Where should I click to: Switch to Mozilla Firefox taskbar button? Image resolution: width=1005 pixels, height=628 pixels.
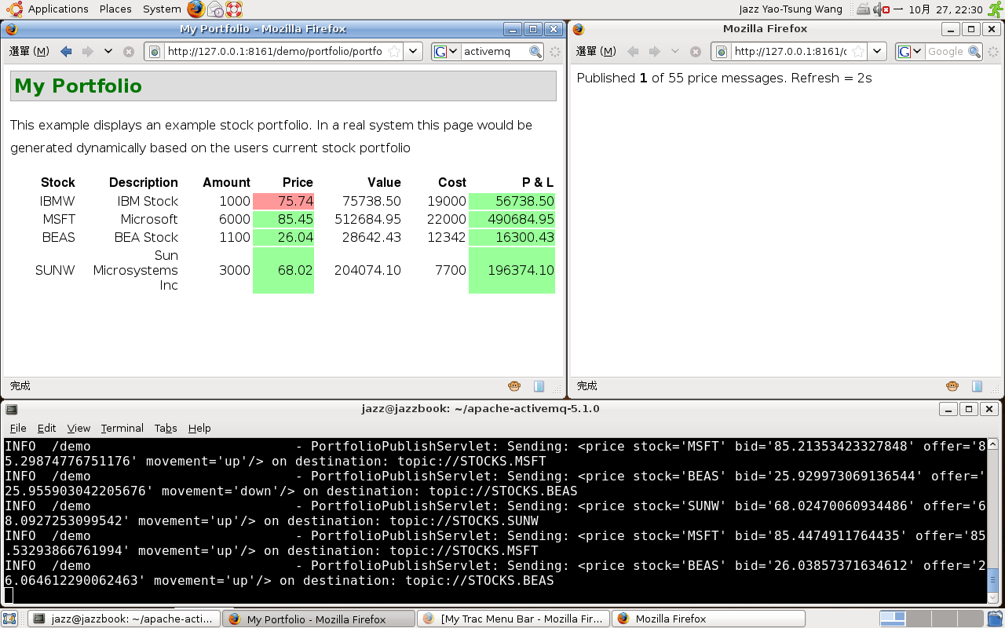[x=708, y=619]
